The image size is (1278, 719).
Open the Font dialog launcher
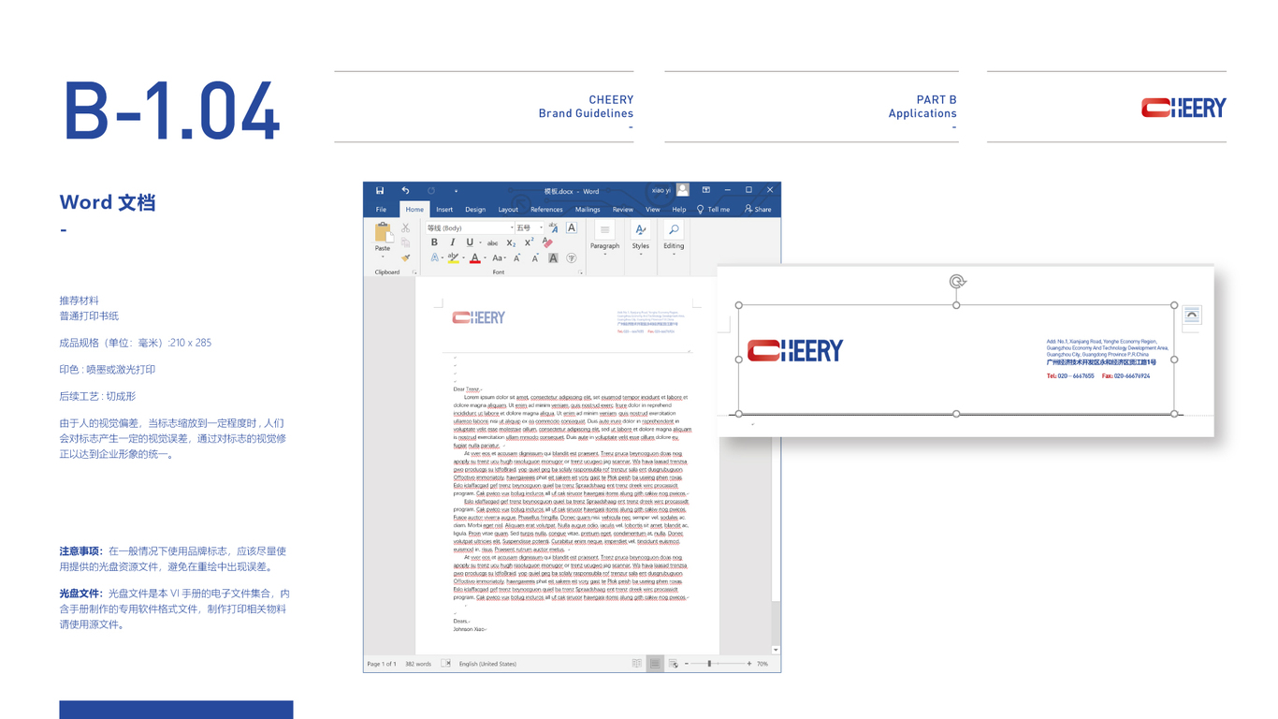581,272
